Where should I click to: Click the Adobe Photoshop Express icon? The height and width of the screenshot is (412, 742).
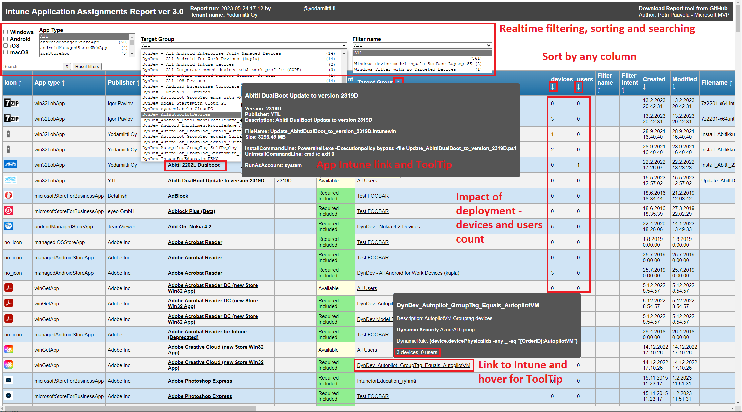pyautogui.click(x=8, y=380)
